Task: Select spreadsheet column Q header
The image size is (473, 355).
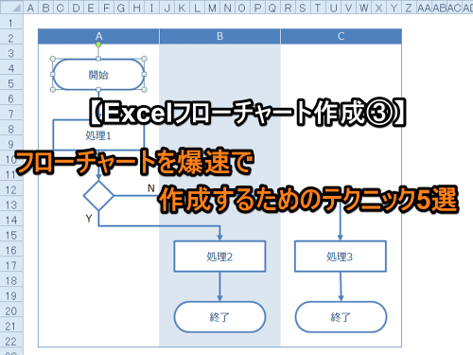Action: 272,8
